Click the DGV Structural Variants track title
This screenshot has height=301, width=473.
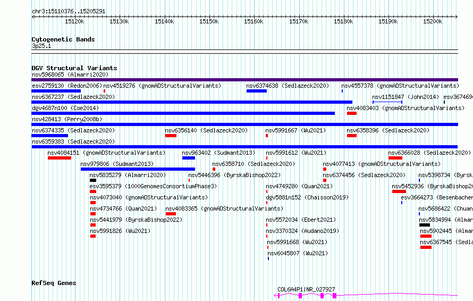tap(74, 68)
